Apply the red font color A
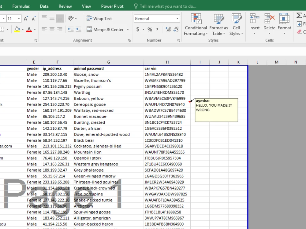Viewport: 306px width, 229px height. point(29,29)
